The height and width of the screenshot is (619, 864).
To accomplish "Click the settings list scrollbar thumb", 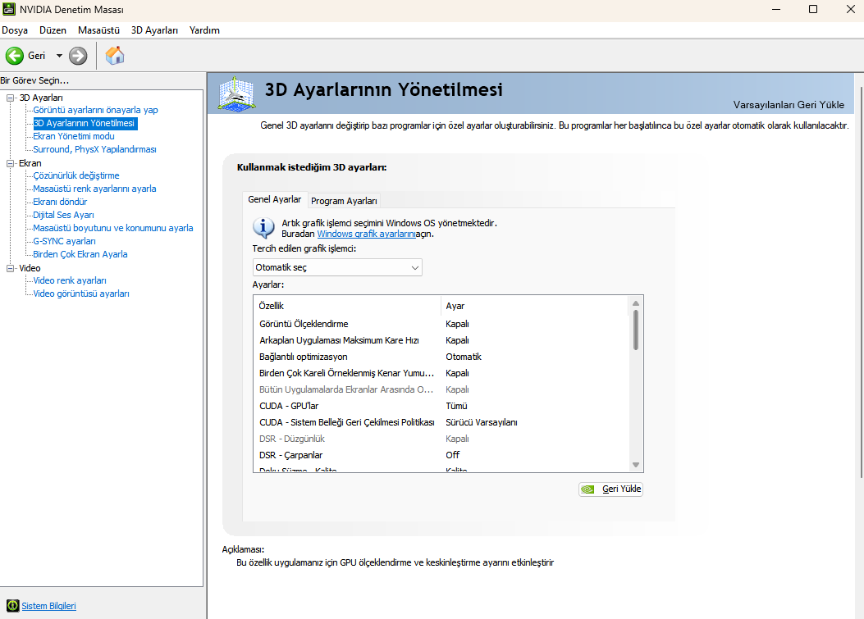I will (635, 330).
